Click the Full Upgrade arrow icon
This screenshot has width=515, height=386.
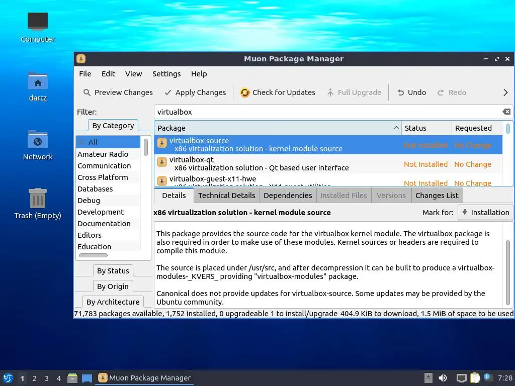(330, 92)
